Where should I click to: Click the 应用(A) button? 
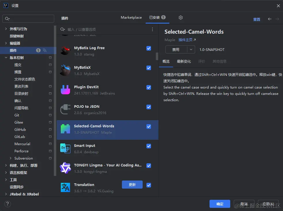[268, 204]
